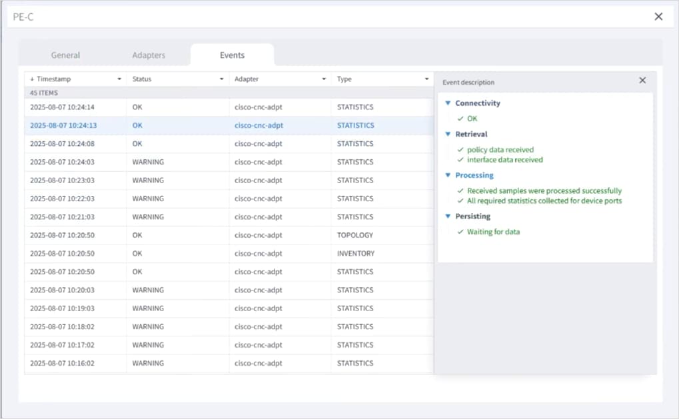
Task: Select event row 2025-08-07 10:17:02
Action: coord(229,344)
